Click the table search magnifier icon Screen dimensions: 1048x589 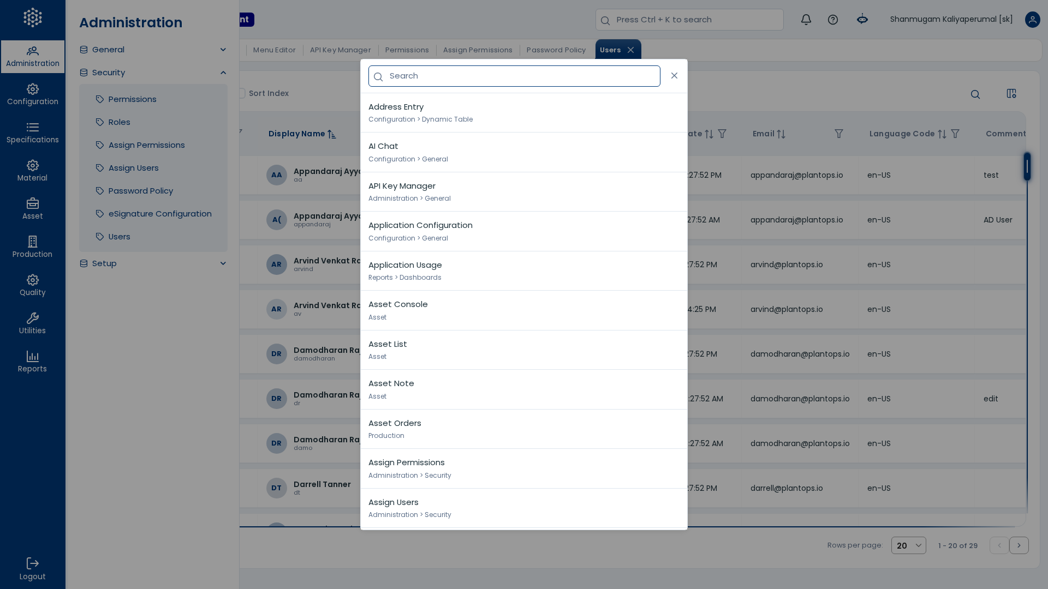point(975,94)
